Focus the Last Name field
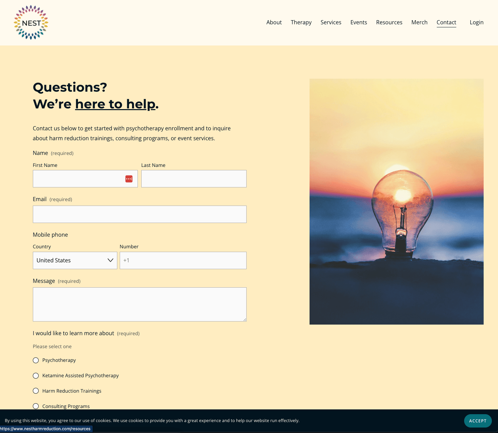The width and height of the screenshot is (498, 433). pos(194,179)
